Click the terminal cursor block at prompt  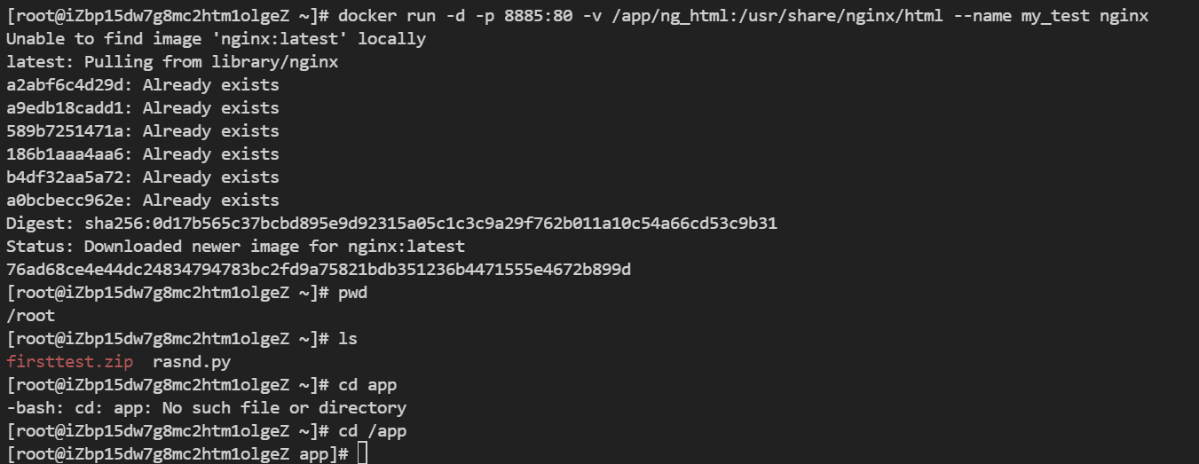(360, 453)
